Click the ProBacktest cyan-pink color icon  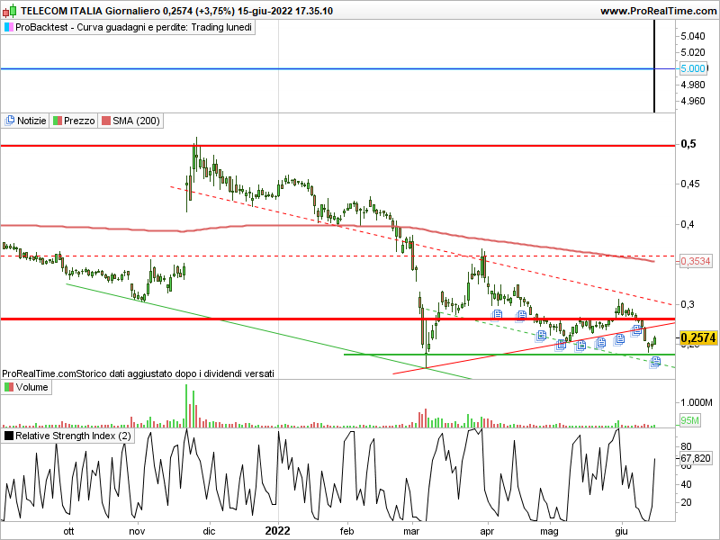[x=8, y=28]
